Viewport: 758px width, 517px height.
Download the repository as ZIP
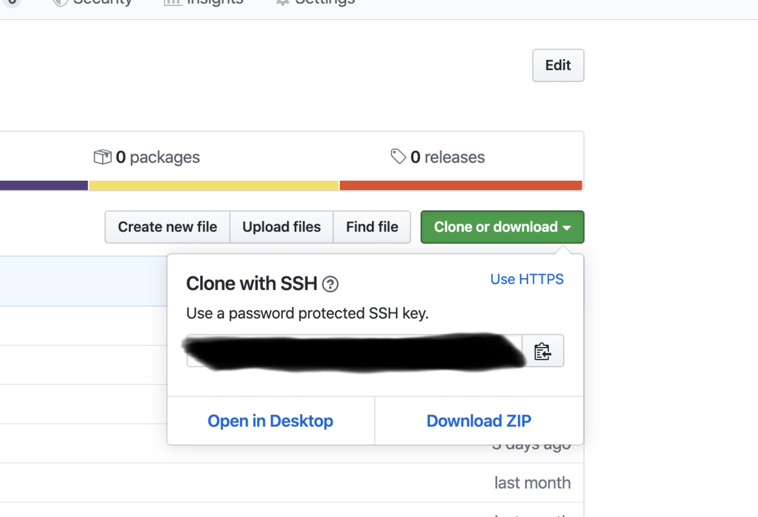point(479,421)
